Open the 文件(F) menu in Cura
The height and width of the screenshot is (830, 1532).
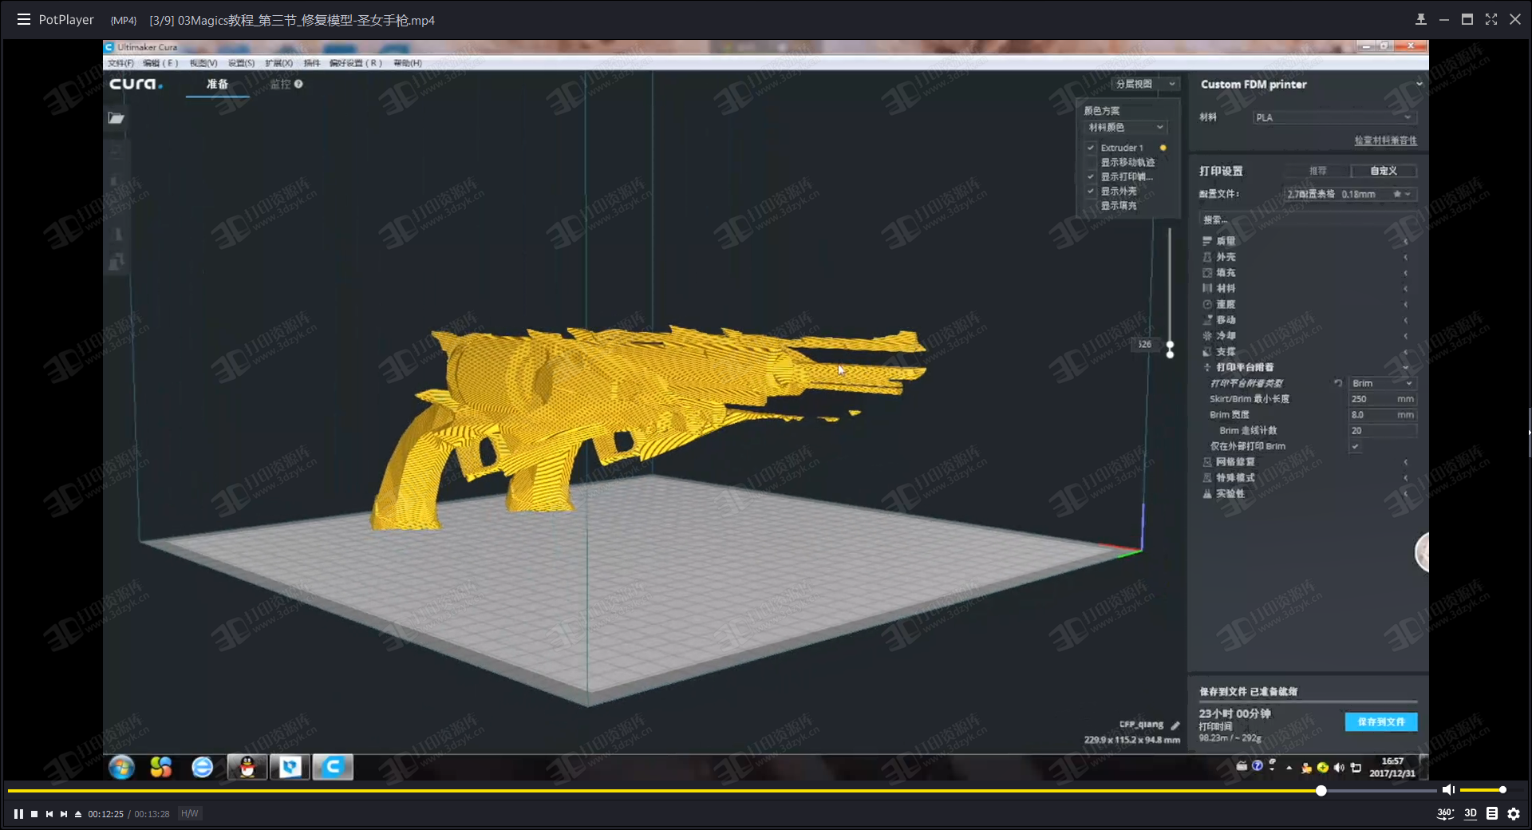click(x=121, y=63)
